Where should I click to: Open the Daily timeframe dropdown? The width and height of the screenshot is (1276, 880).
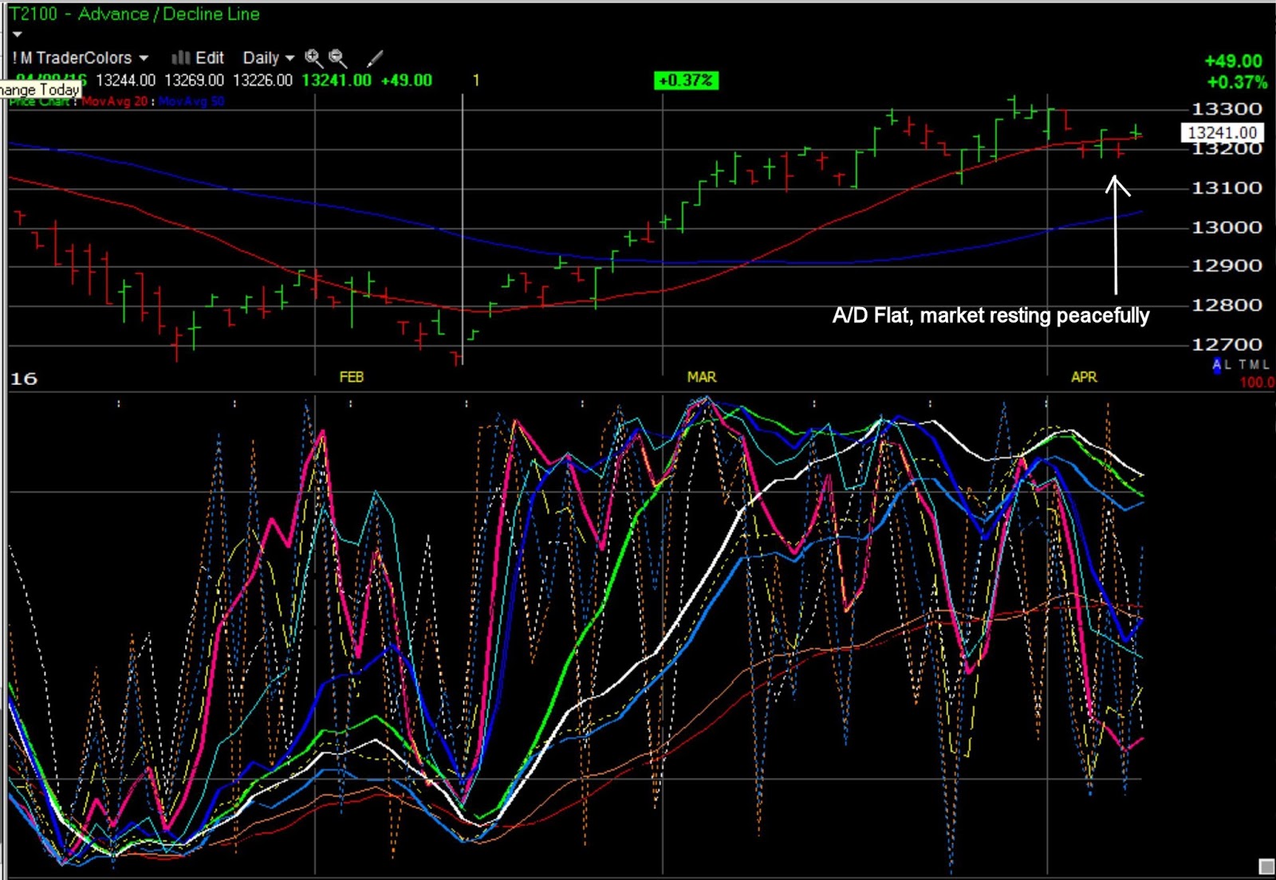[289, 57]
